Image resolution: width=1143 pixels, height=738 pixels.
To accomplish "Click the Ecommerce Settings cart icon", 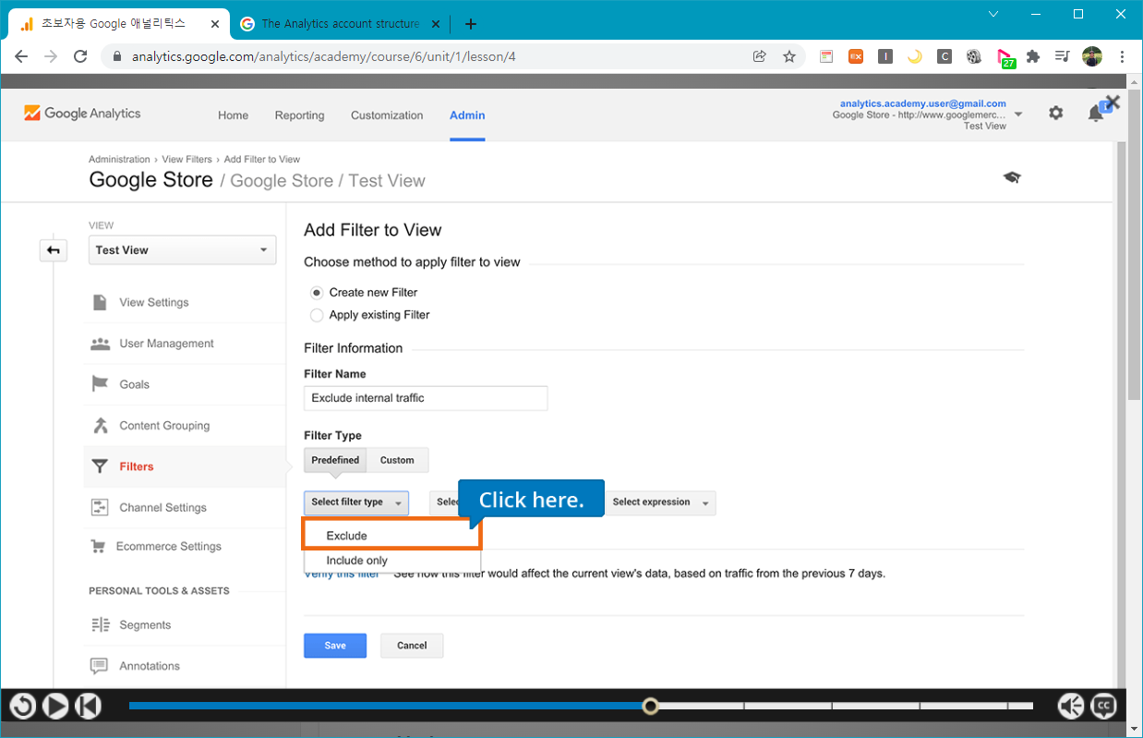I will pyautogui.click(x=98, y=546).
